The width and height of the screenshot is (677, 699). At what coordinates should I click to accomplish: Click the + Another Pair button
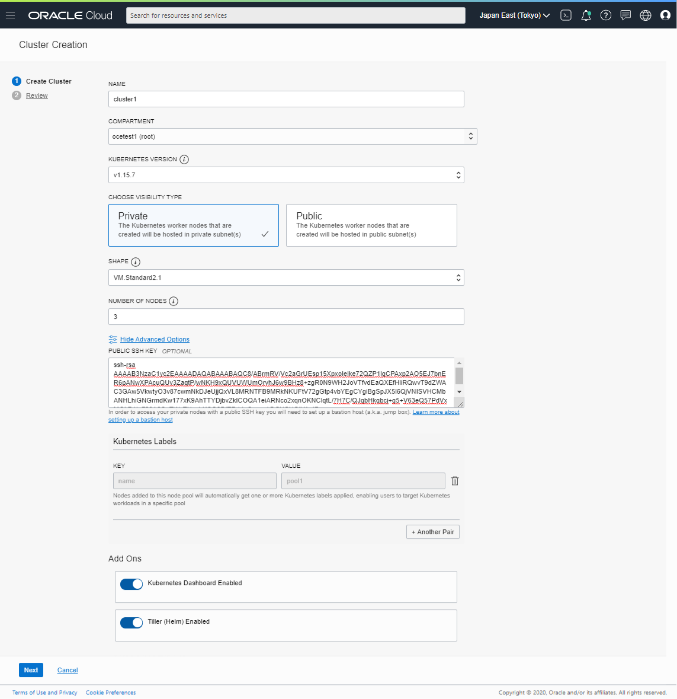432,532
